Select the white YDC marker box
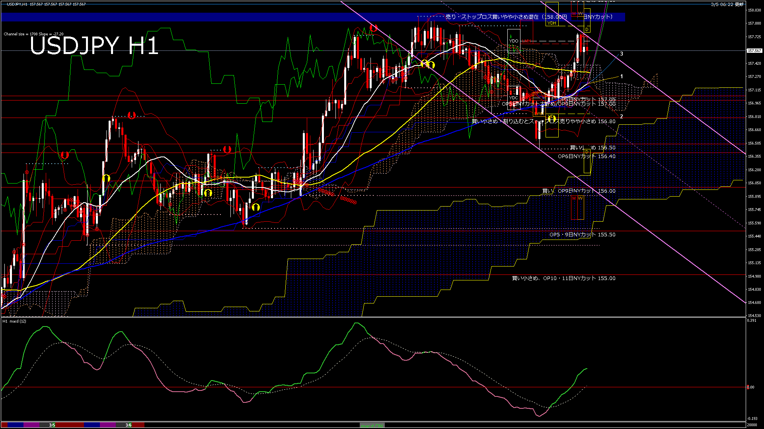764x429 pixels. (514, 98)
